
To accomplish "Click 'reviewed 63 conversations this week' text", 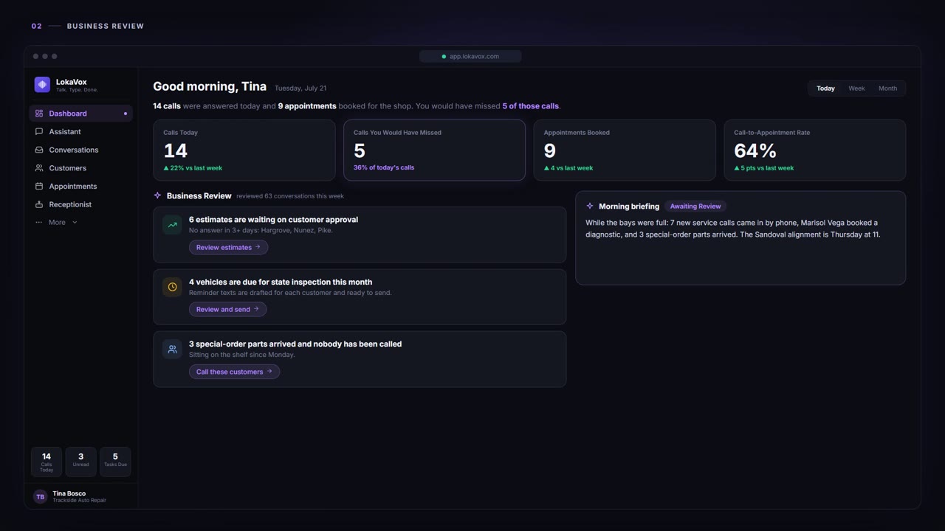I will 290,196.
